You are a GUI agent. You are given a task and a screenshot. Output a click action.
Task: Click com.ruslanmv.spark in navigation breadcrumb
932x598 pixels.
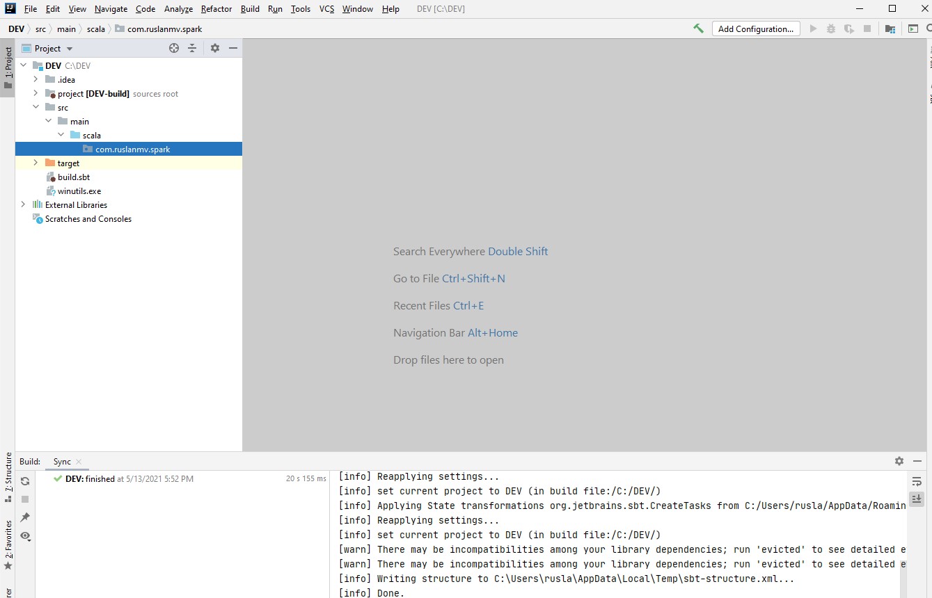pyautogui.click(x=159, y=29)
